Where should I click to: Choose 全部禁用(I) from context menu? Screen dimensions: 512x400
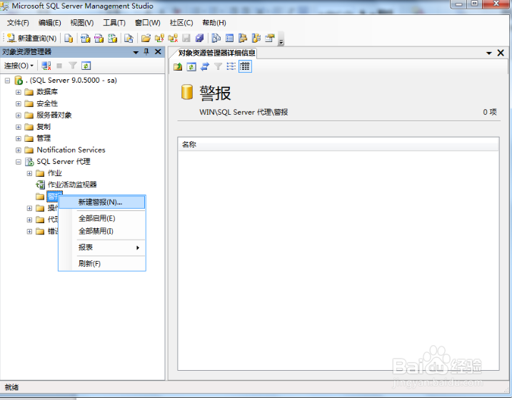pos(102,231)
